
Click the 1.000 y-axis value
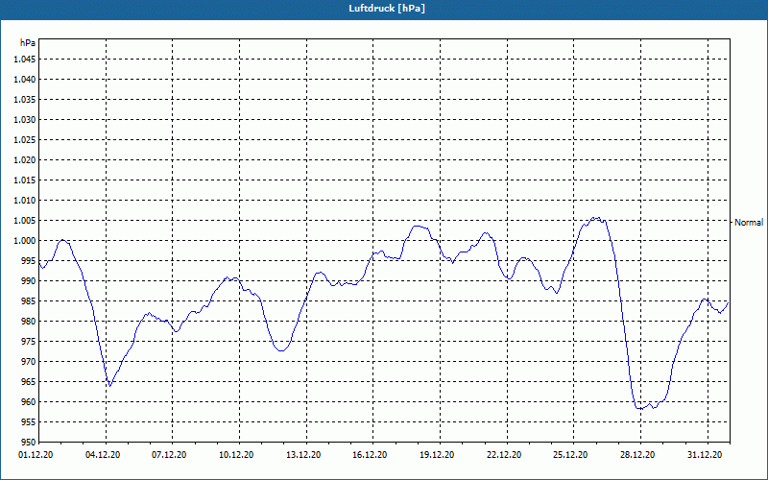point(25,241)
